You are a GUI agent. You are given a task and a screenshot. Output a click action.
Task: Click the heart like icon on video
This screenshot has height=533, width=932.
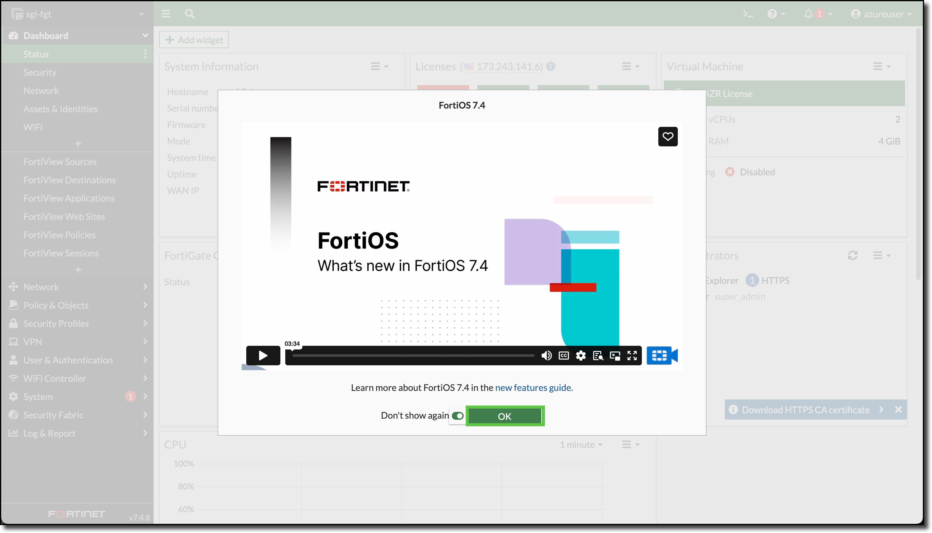click(667, 137)
